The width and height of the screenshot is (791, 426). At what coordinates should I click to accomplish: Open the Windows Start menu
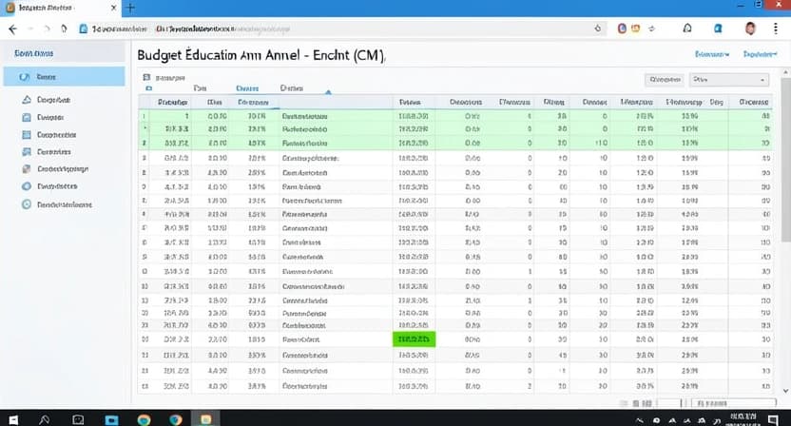(x=13, y=419)
